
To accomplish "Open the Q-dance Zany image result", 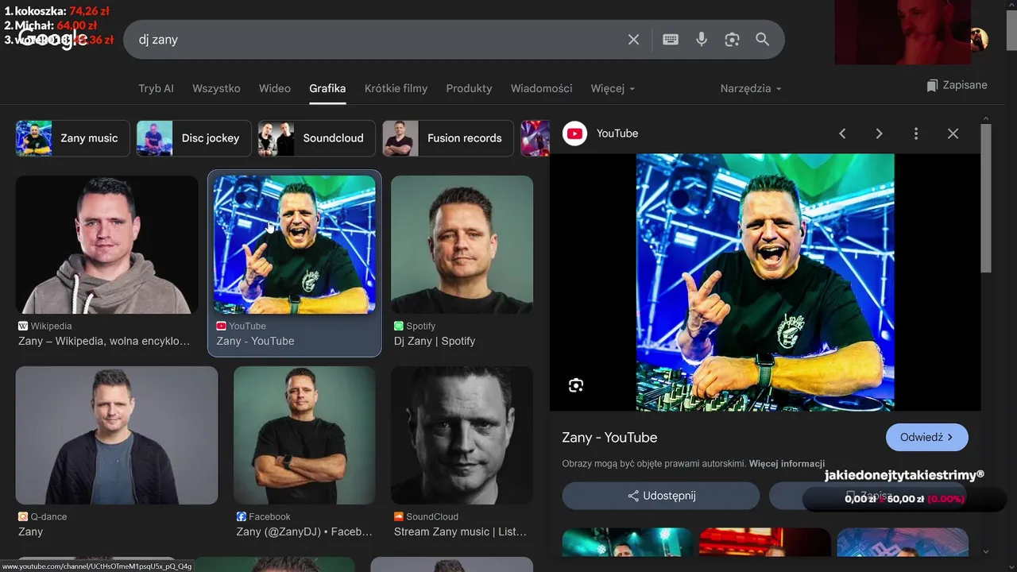I will pyautogui.click(x=117, y=435).
